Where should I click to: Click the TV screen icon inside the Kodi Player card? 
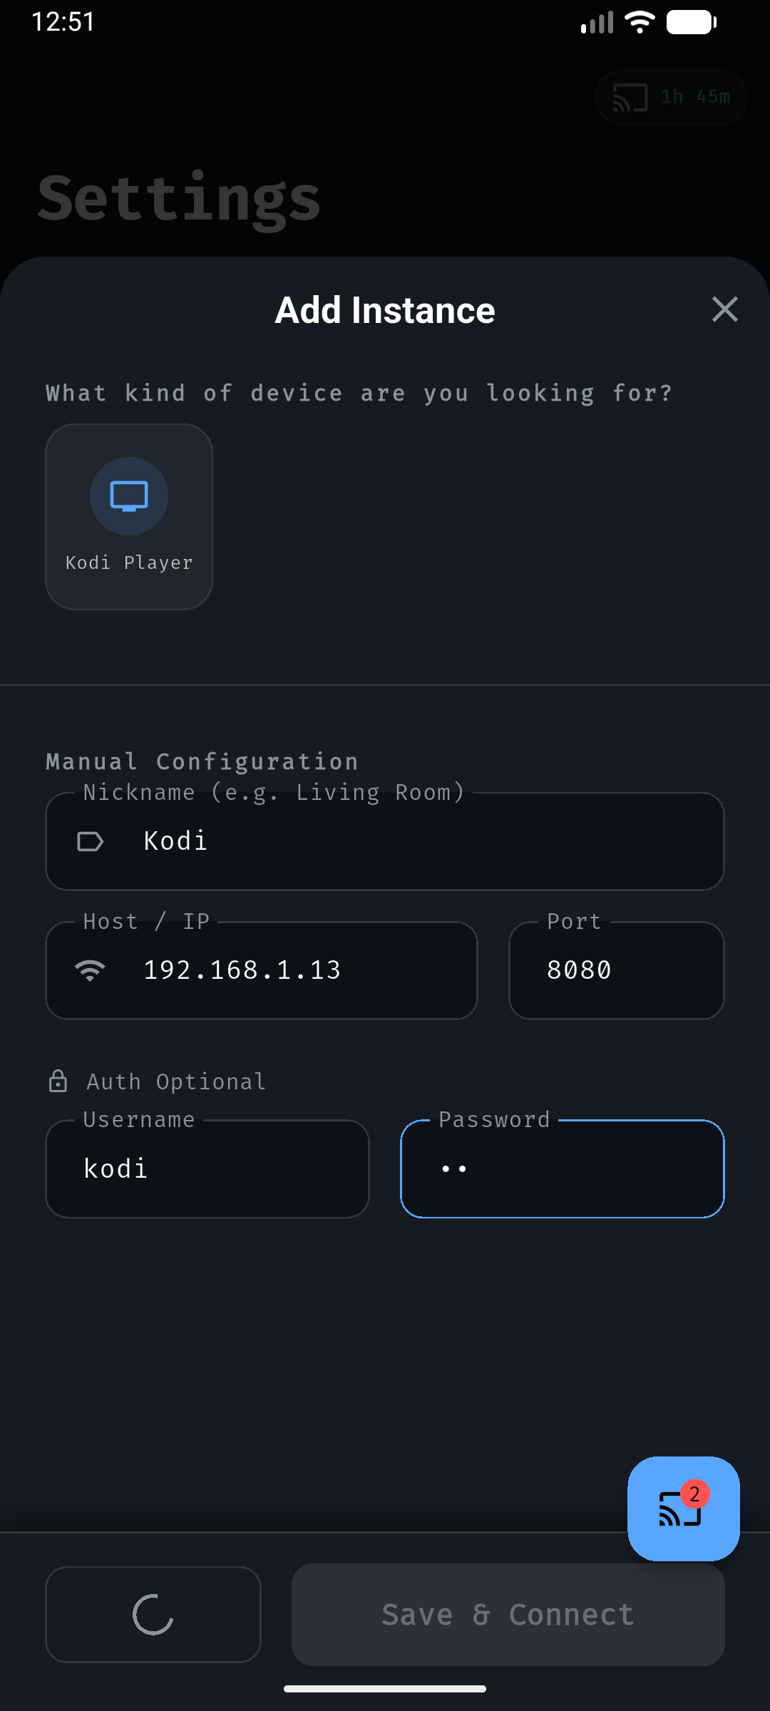128,496
